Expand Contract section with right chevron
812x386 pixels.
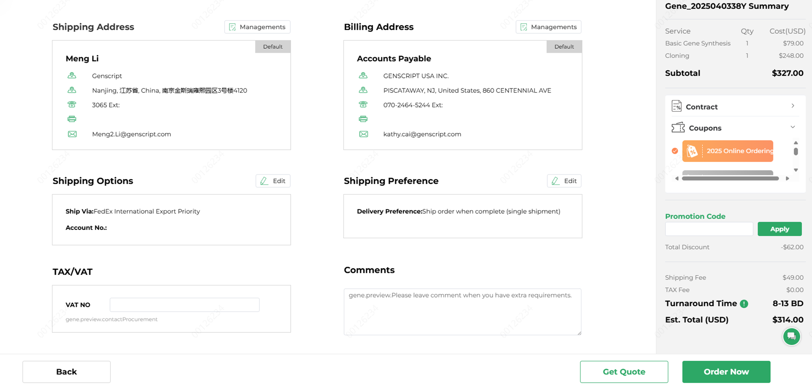[x=793, y=106]
